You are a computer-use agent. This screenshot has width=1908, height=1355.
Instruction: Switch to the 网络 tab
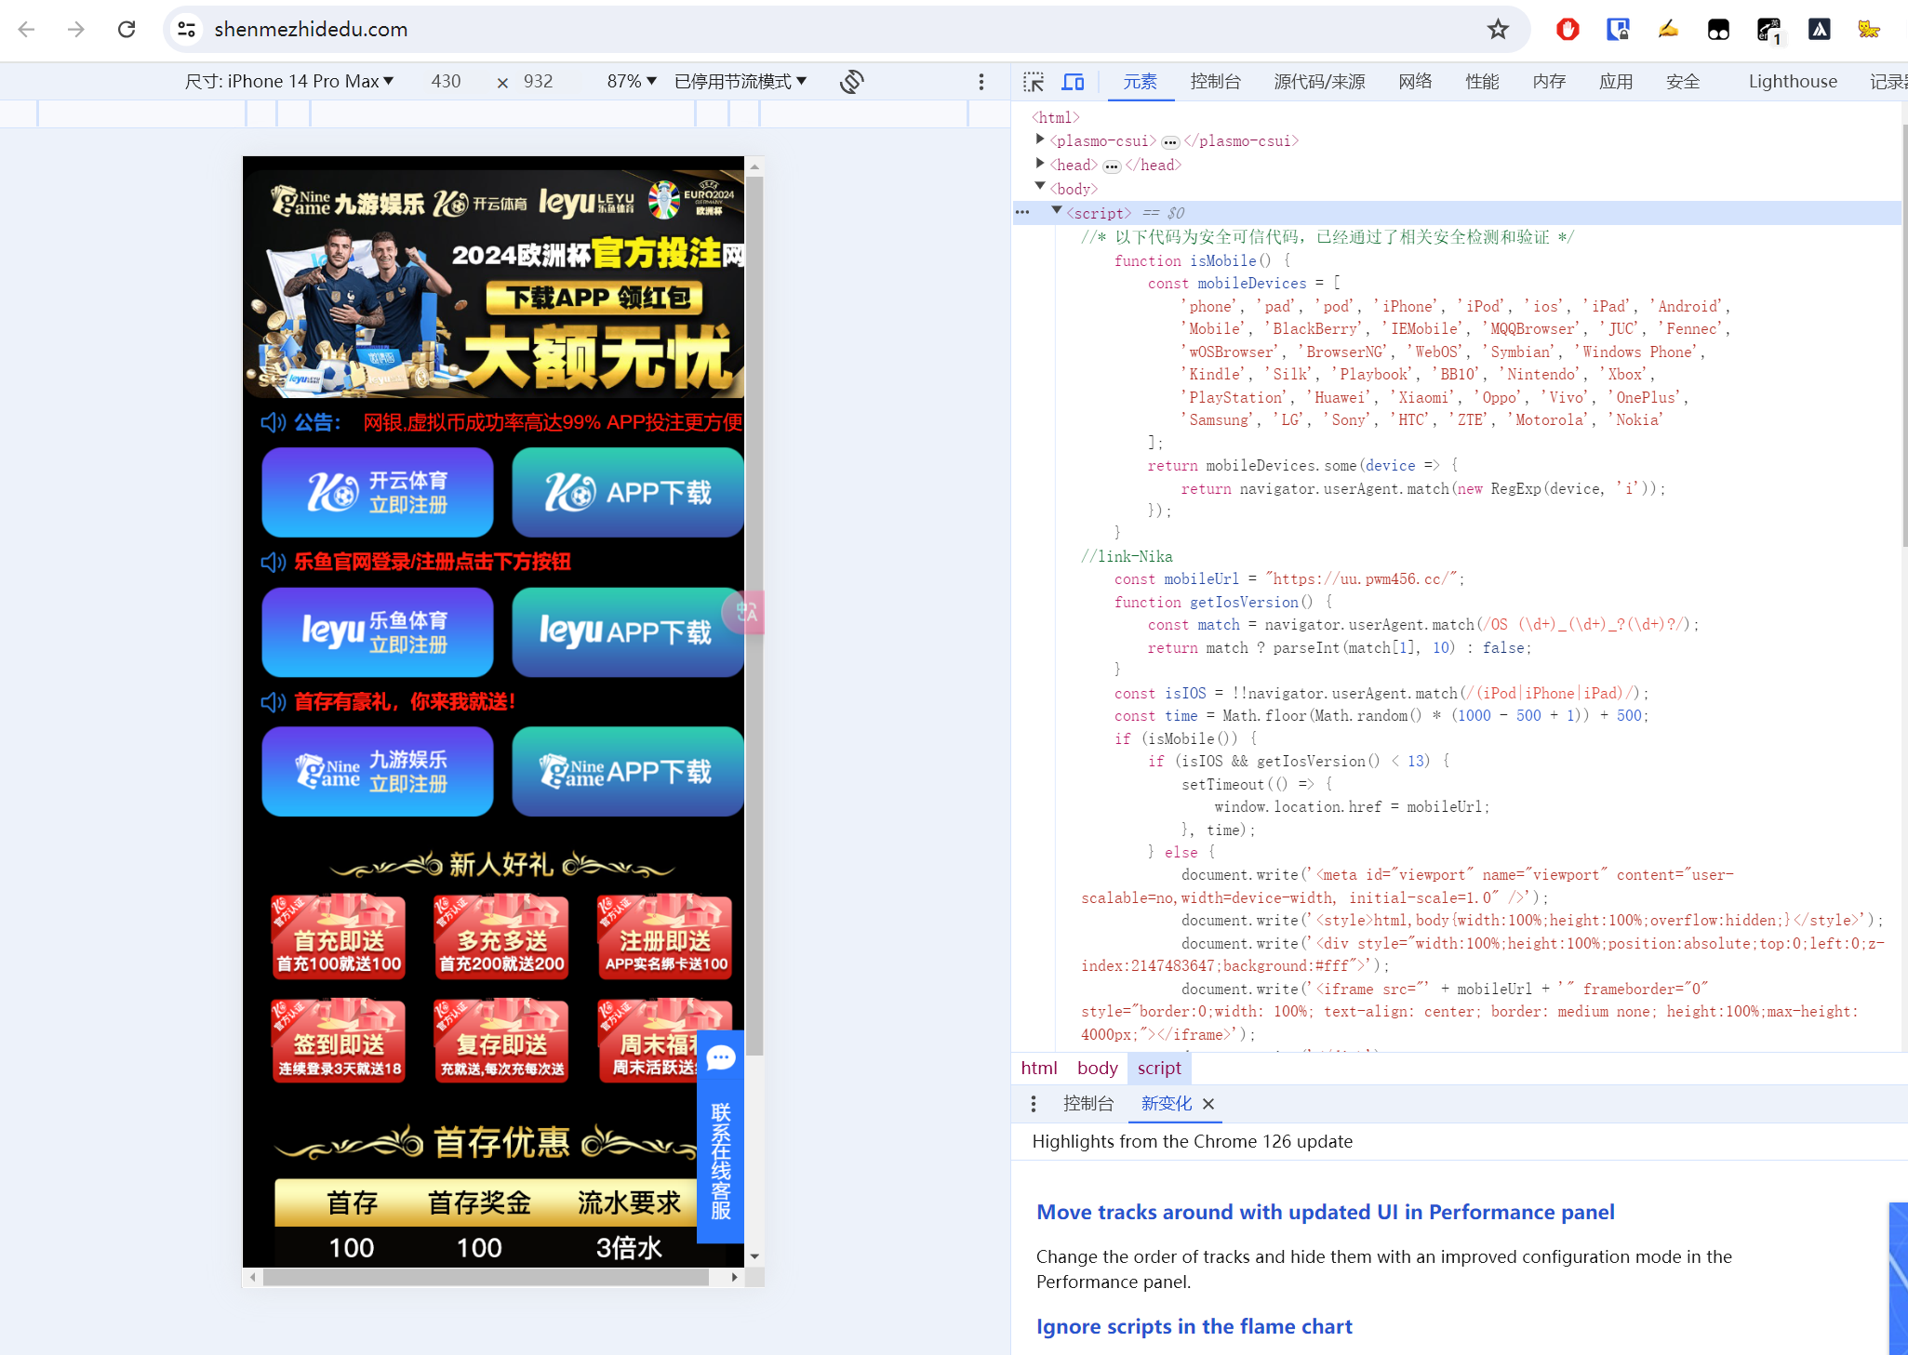(1414, 82)
